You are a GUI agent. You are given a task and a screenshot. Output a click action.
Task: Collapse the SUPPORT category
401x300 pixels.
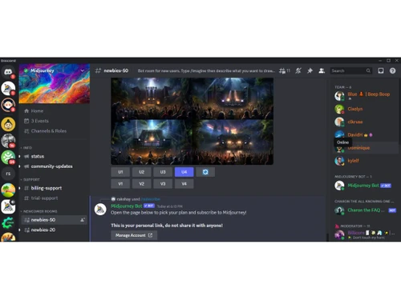[30, 179]
